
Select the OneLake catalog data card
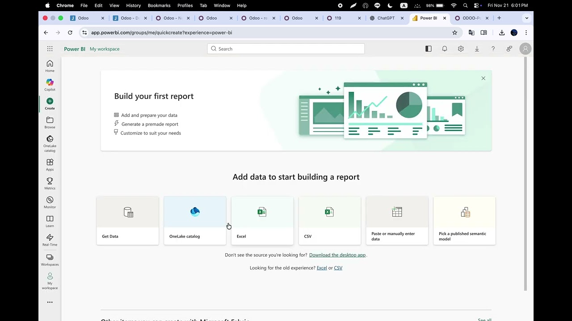(195, 220)
